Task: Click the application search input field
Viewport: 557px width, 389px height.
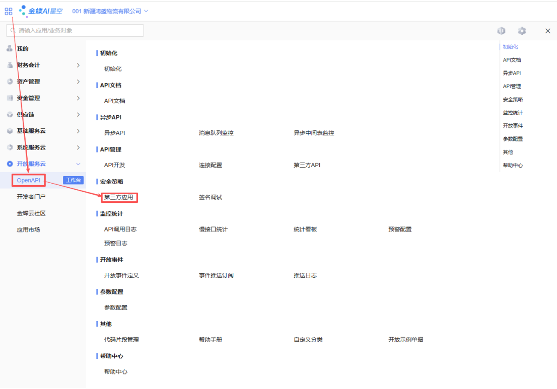Action: [76, 31]
